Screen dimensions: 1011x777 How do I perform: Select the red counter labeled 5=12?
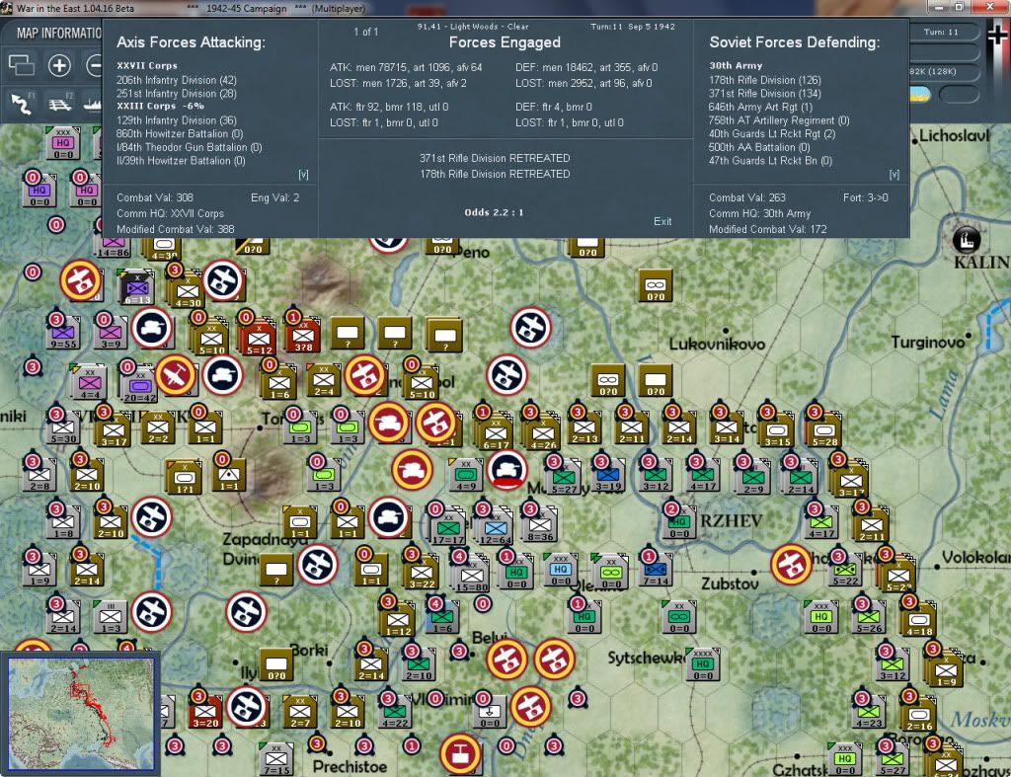coord(259,338)
